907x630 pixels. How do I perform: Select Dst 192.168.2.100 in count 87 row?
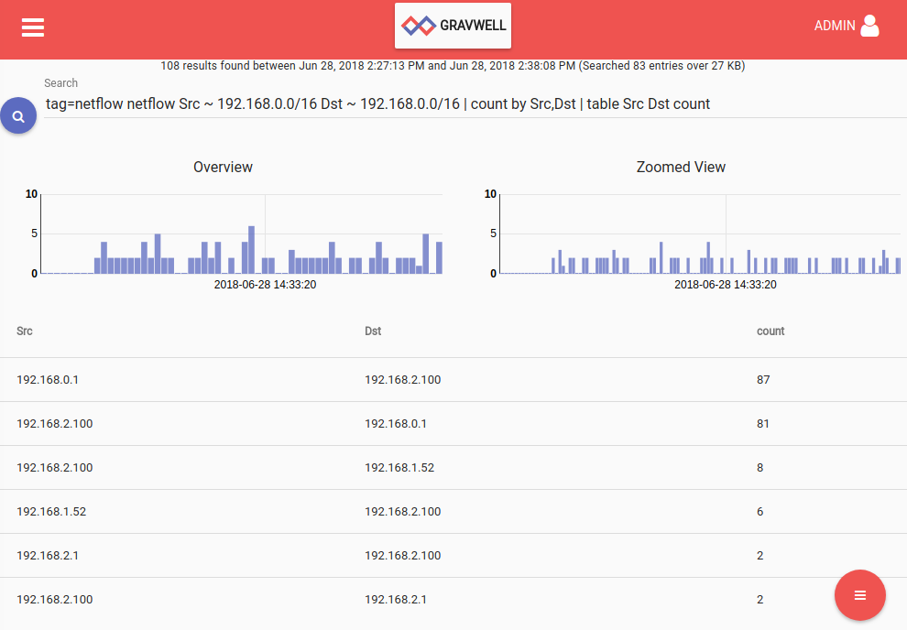[402, 380]
